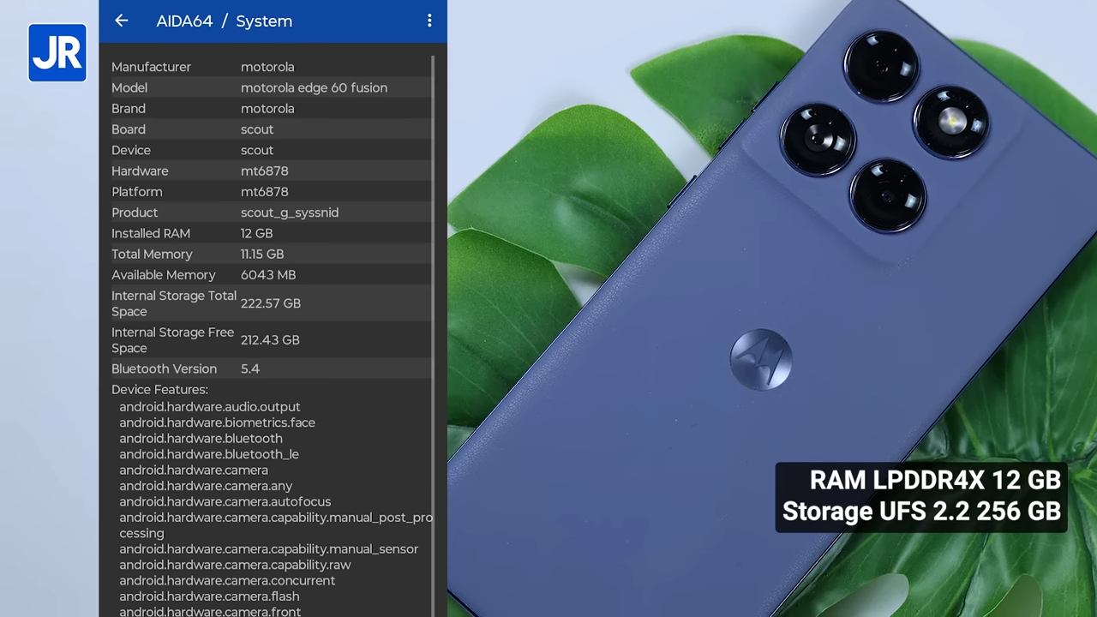Tap the android.hardware.camera.any entry
Image resolution: width=1097 pixels, height=617 pixels.
point(206,486)
